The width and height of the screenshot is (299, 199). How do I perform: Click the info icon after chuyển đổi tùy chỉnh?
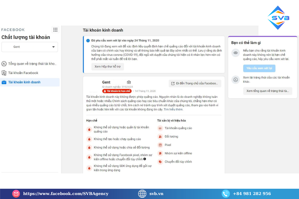(x=145, y=159)
